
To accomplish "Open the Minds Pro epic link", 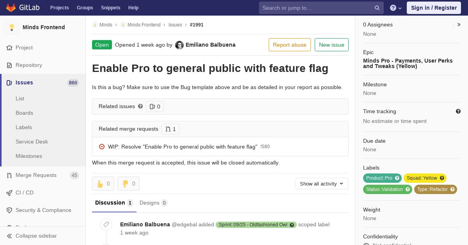I will (x=408, y=63).
